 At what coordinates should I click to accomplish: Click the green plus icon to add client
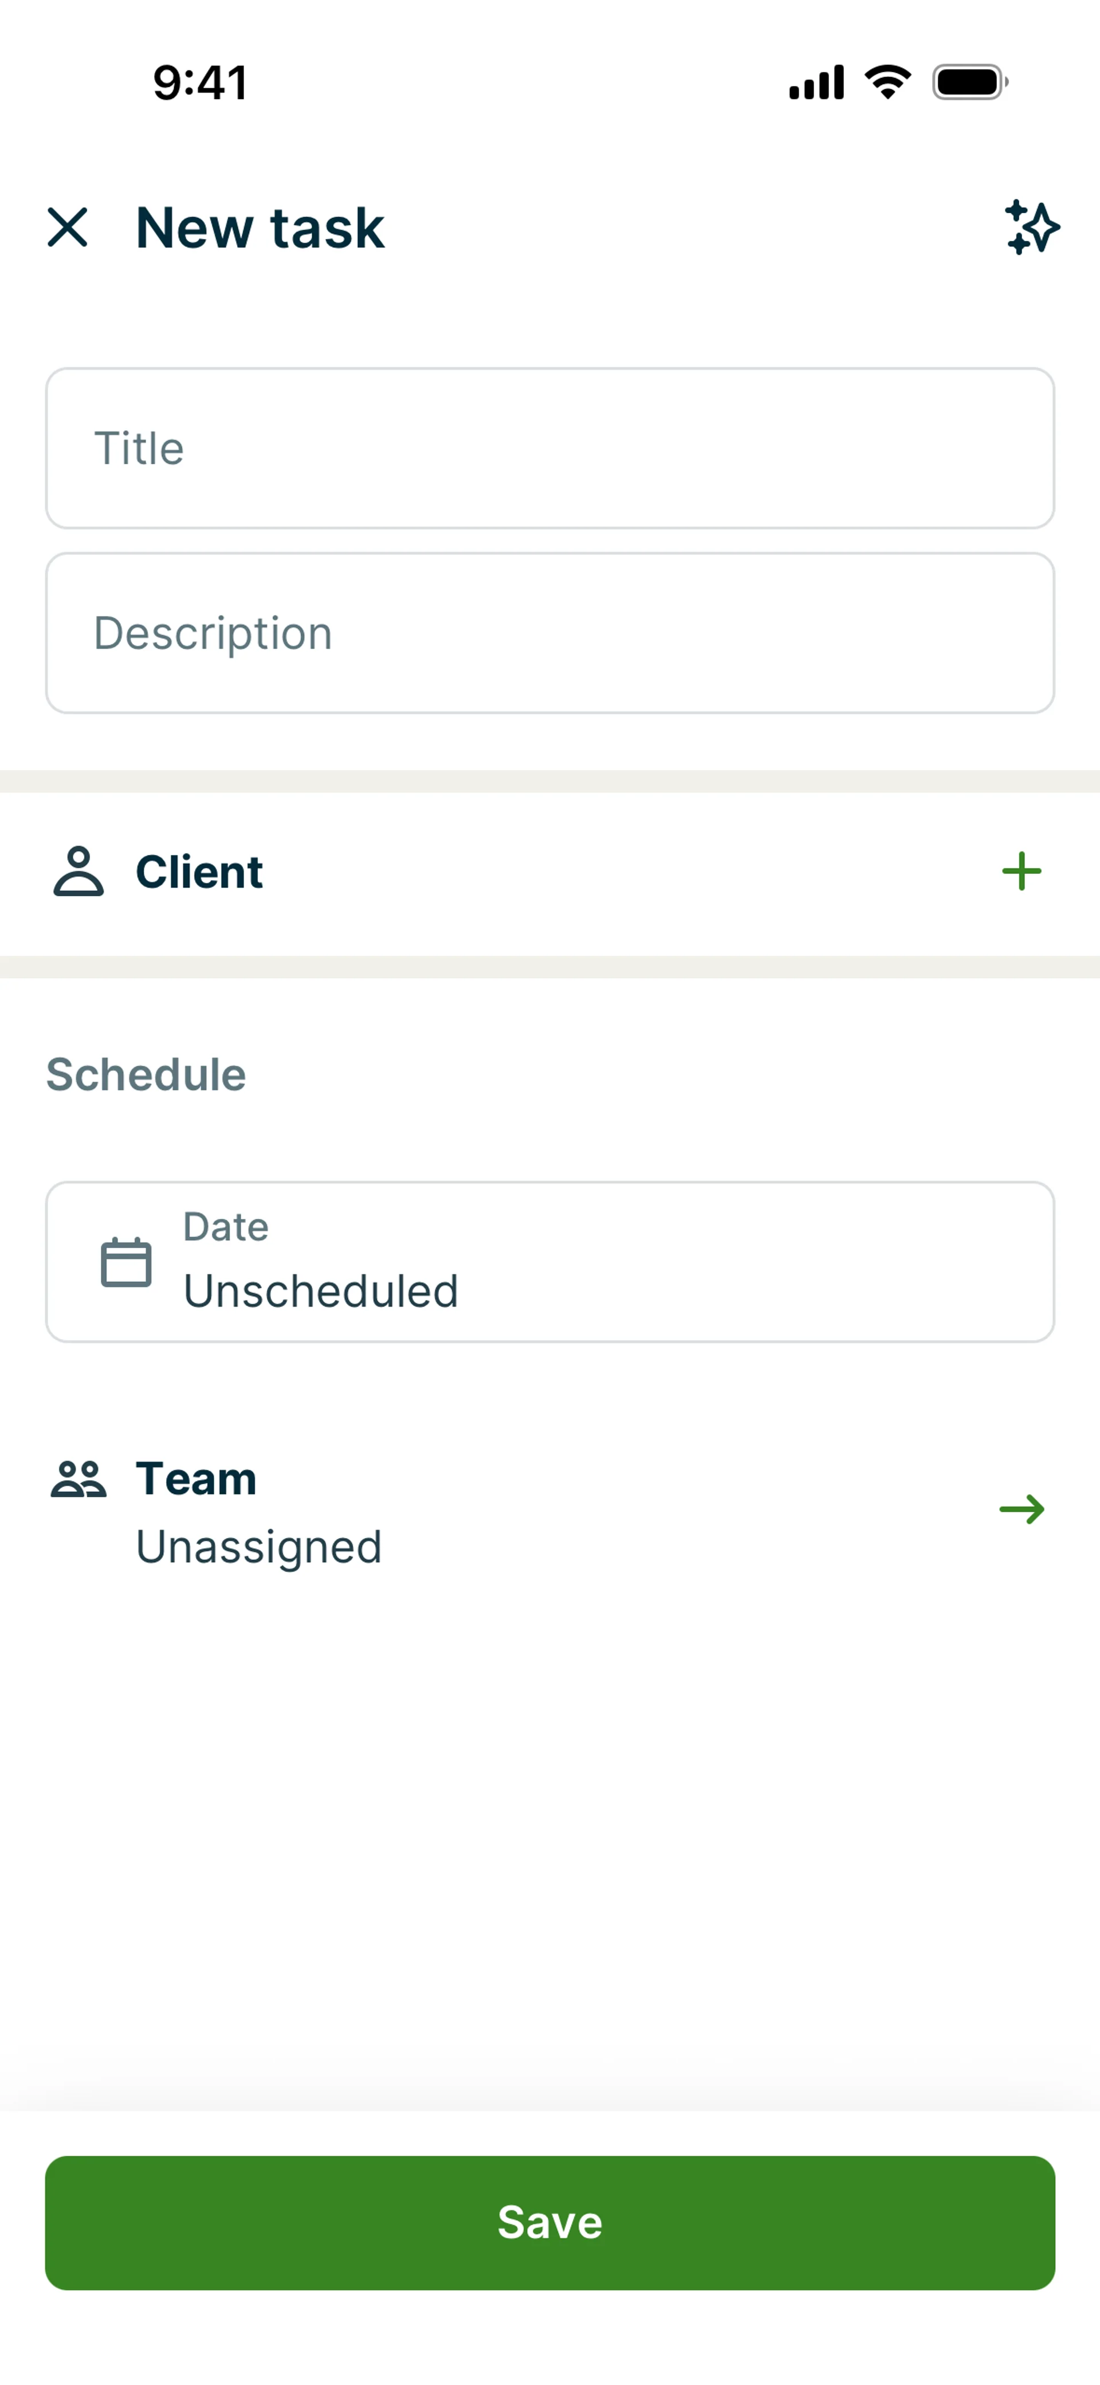coord(1022,871)
